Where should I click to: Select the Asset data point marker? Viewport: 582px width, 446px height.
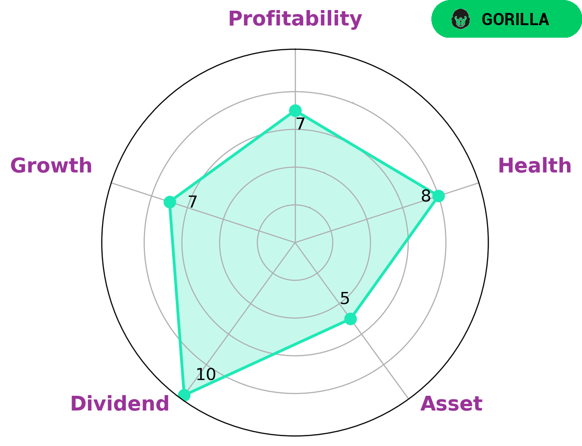[x=351, y=319]
